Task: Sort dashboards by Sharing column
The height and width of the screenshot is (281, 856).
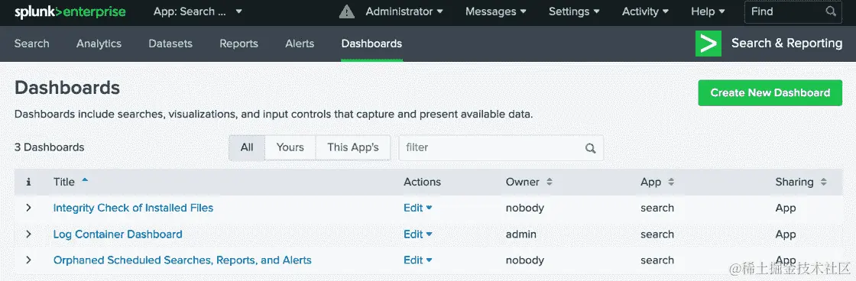Action: pyautogui.click(x=801, y=182)
